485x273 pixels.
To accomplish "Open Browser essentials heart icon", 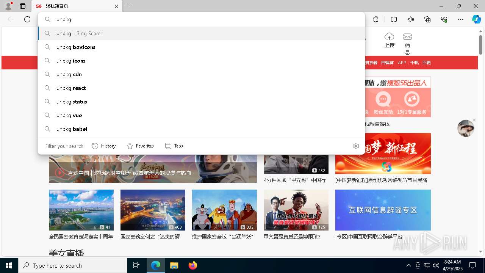I will tap(444, 19).
